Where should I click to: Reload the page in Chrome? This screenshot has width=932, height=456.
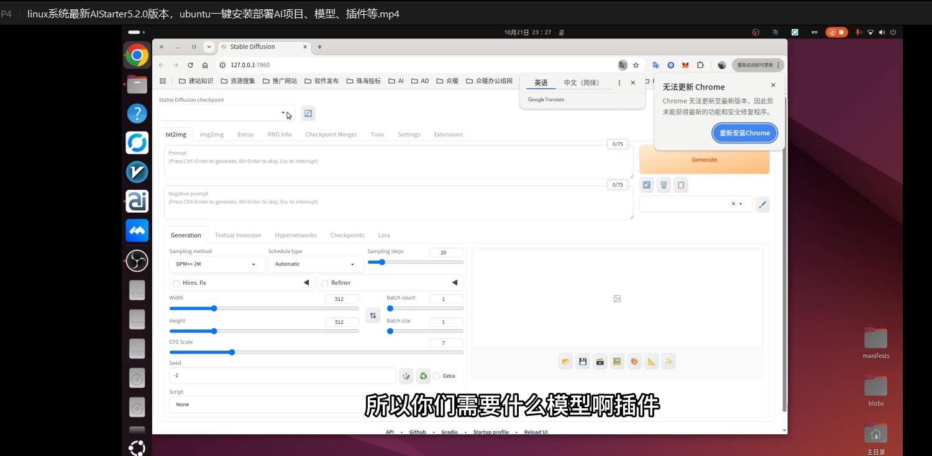pyautogui.click(x=190, y=65)
